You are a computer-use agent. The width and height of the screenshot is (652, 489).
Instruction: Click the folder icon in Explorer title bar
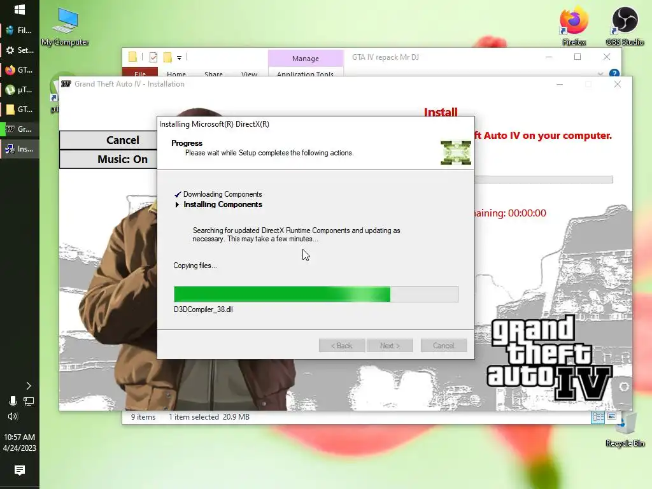click(x=132, y=57)
